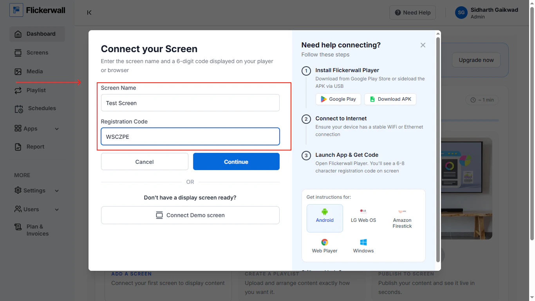Image resolution: width=535 pixels, height=301 pixels.
Task: Open the Report menu item
Action: [x=37, y=147]
